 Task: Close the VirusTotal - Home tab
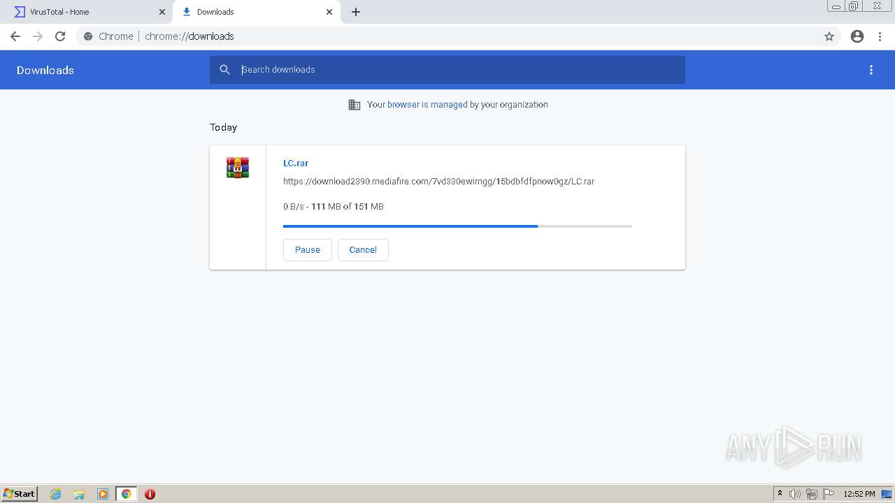pyautogui.click(x=162, y=12)
